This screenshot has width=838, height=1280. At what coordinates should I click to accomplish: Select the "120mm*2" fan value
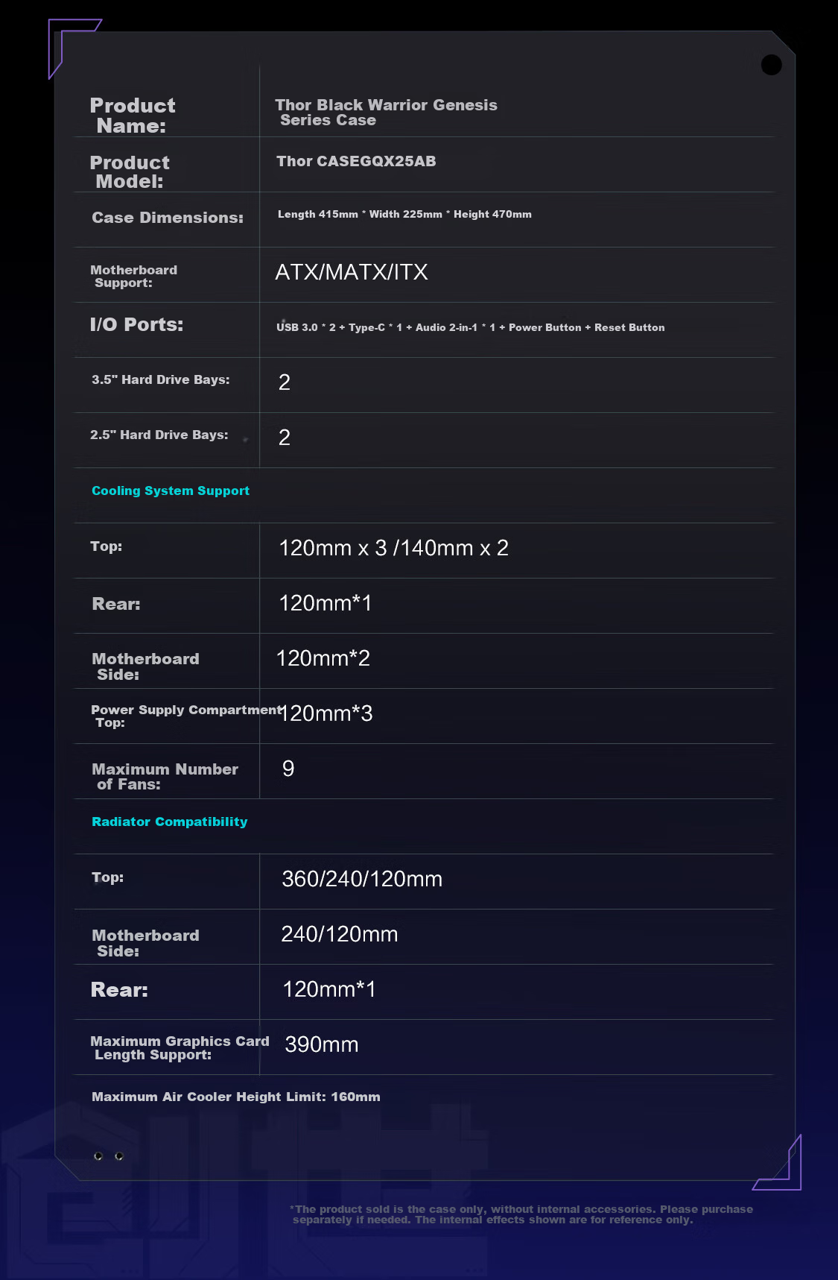tap(323, 658)
